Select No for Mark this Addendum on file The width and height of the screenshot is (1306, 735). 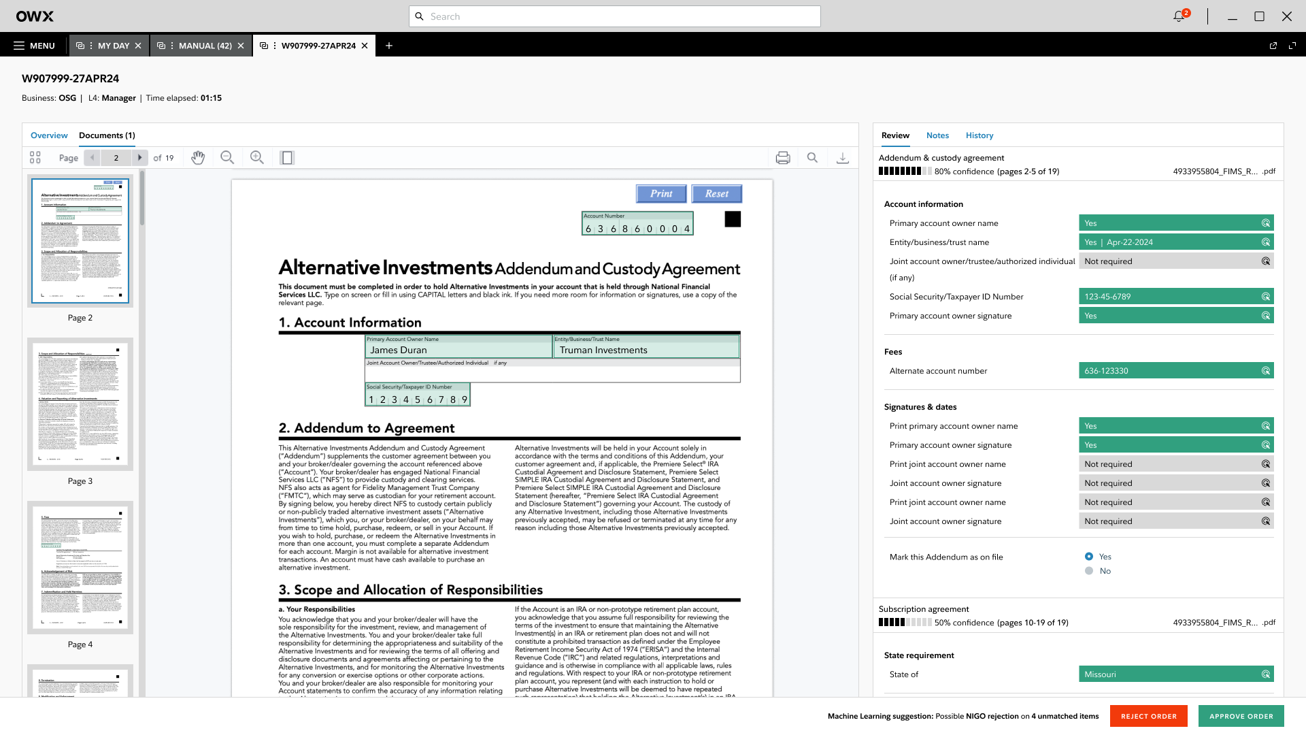point(1089,571)
